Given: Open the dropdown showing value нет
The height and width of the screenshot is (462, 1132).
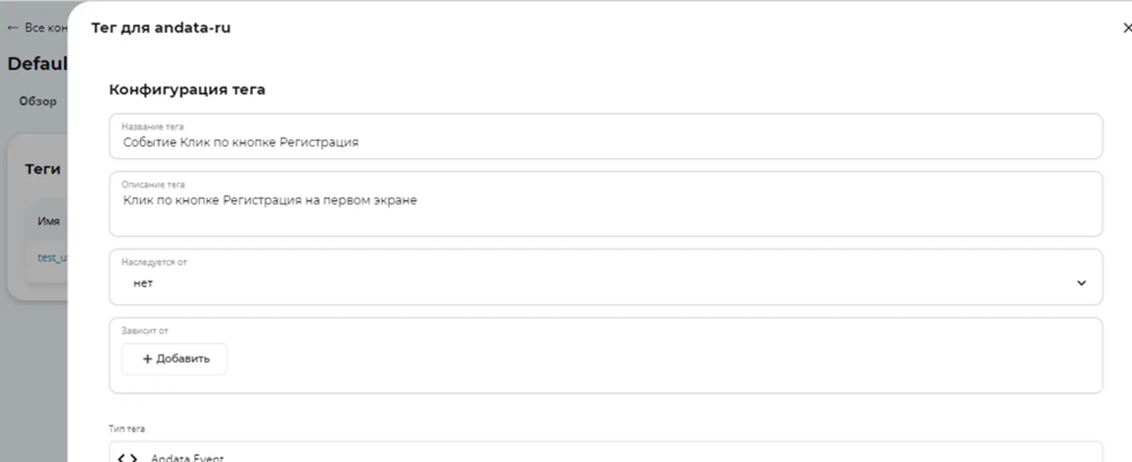Looking at the screenshot, I should (606, 277).
